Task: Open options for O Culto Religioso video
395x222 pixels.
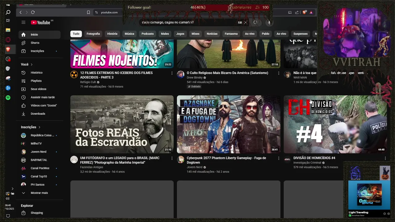Action: (x=279, y=73)
